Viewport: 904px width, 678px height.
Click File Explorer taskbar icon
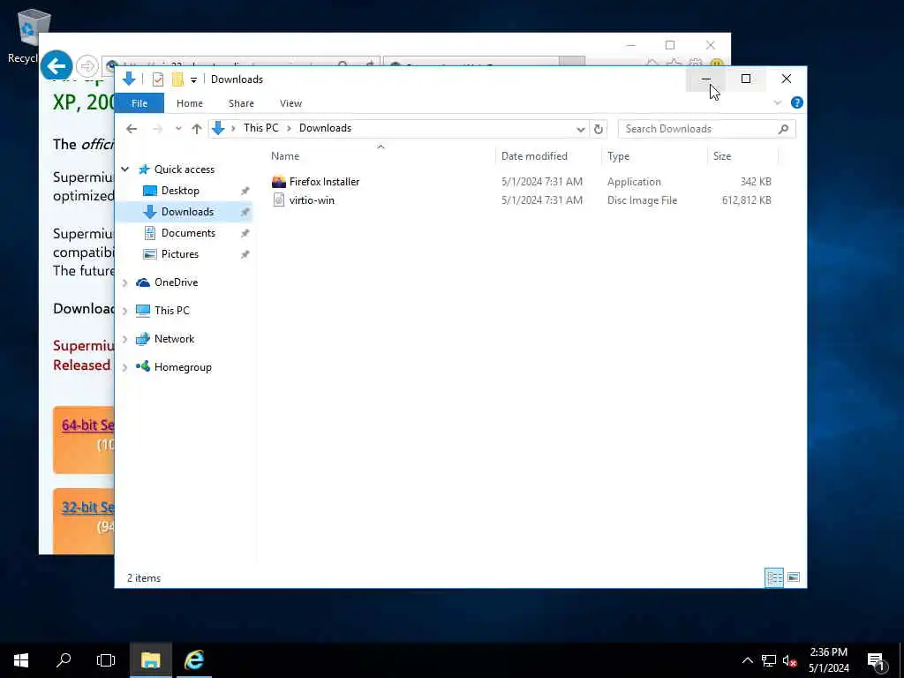coord(150,660)
